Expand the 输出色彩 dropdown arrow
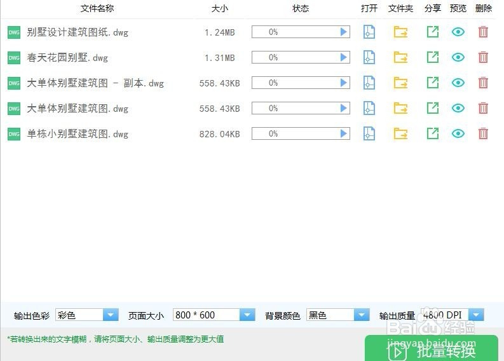The width and height of the screenshot is (504, 361). coord(111,315)
